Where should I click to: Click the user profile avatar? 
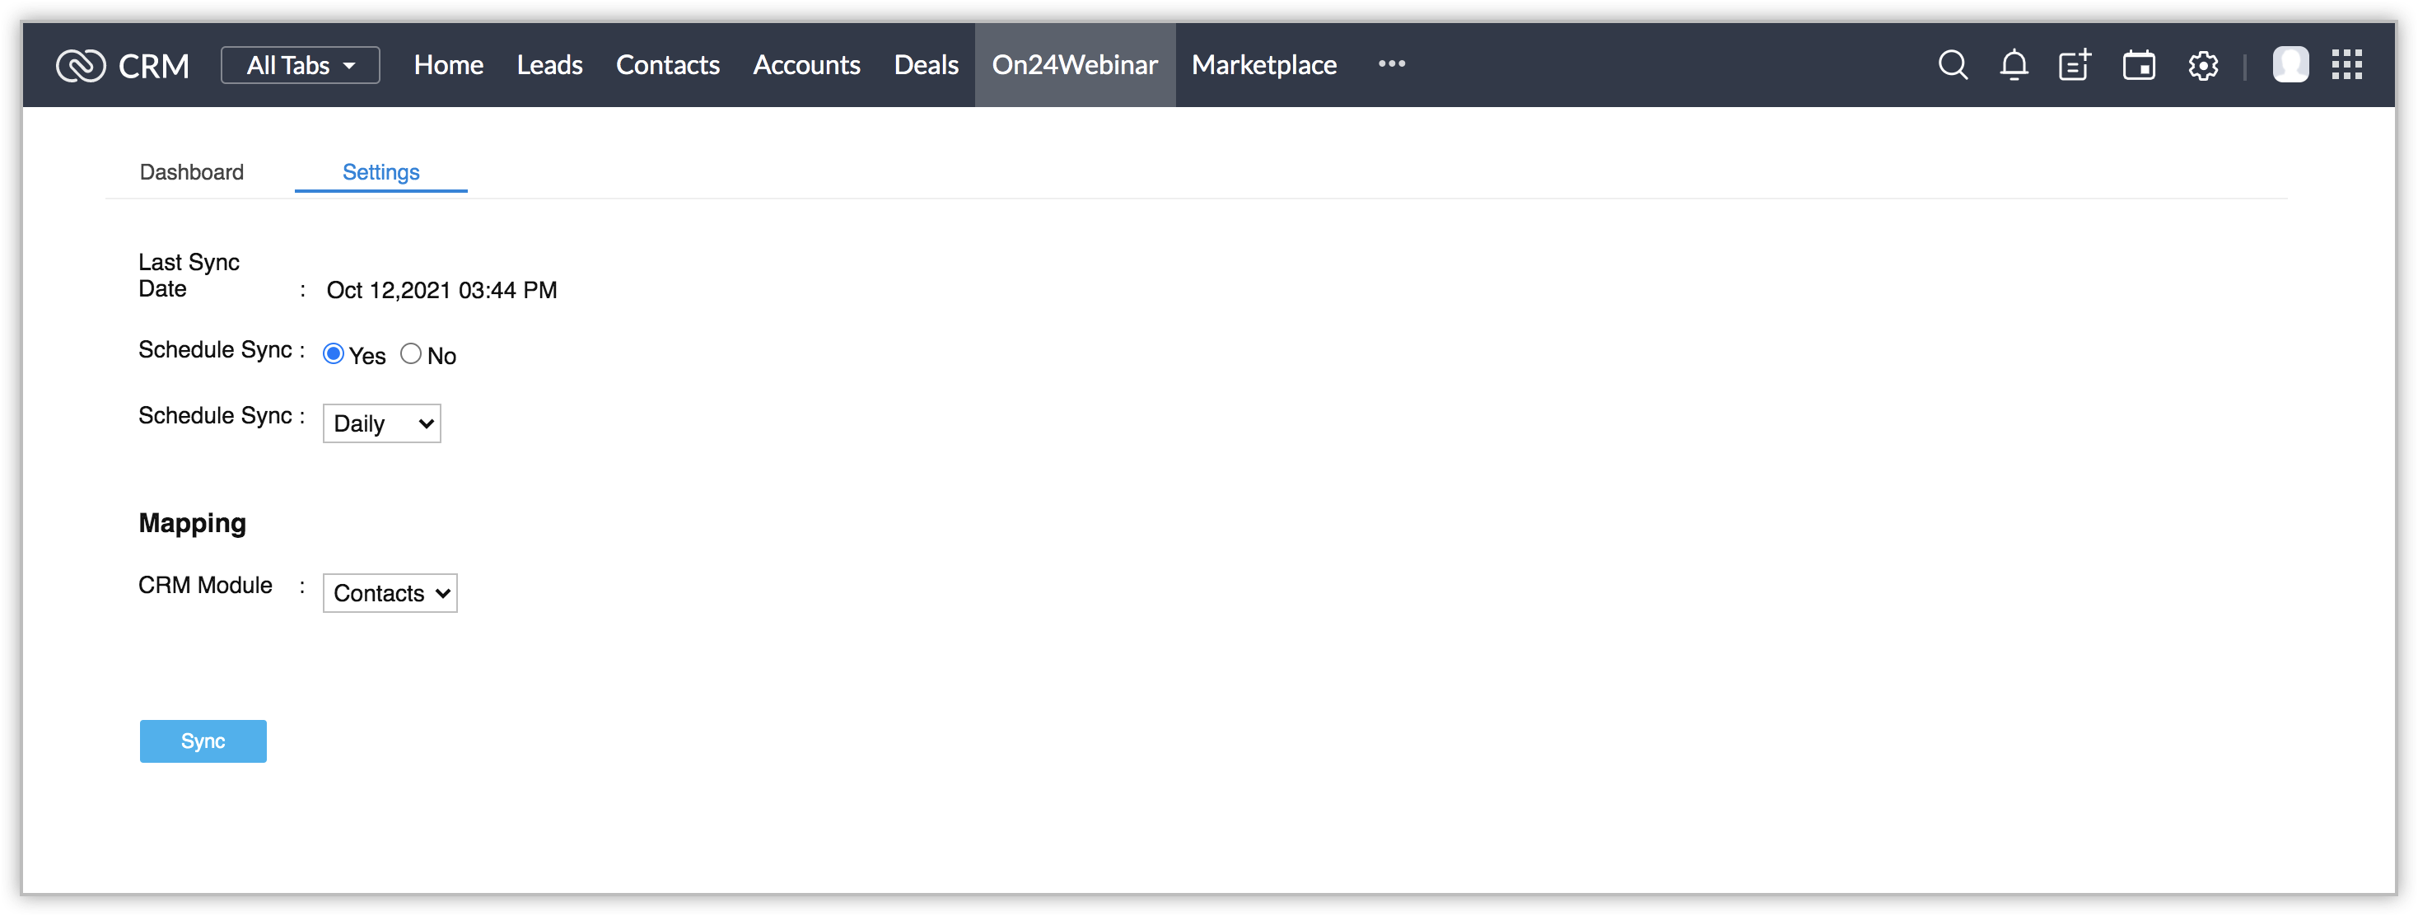pyautogui.click(x=2290, y=65)
